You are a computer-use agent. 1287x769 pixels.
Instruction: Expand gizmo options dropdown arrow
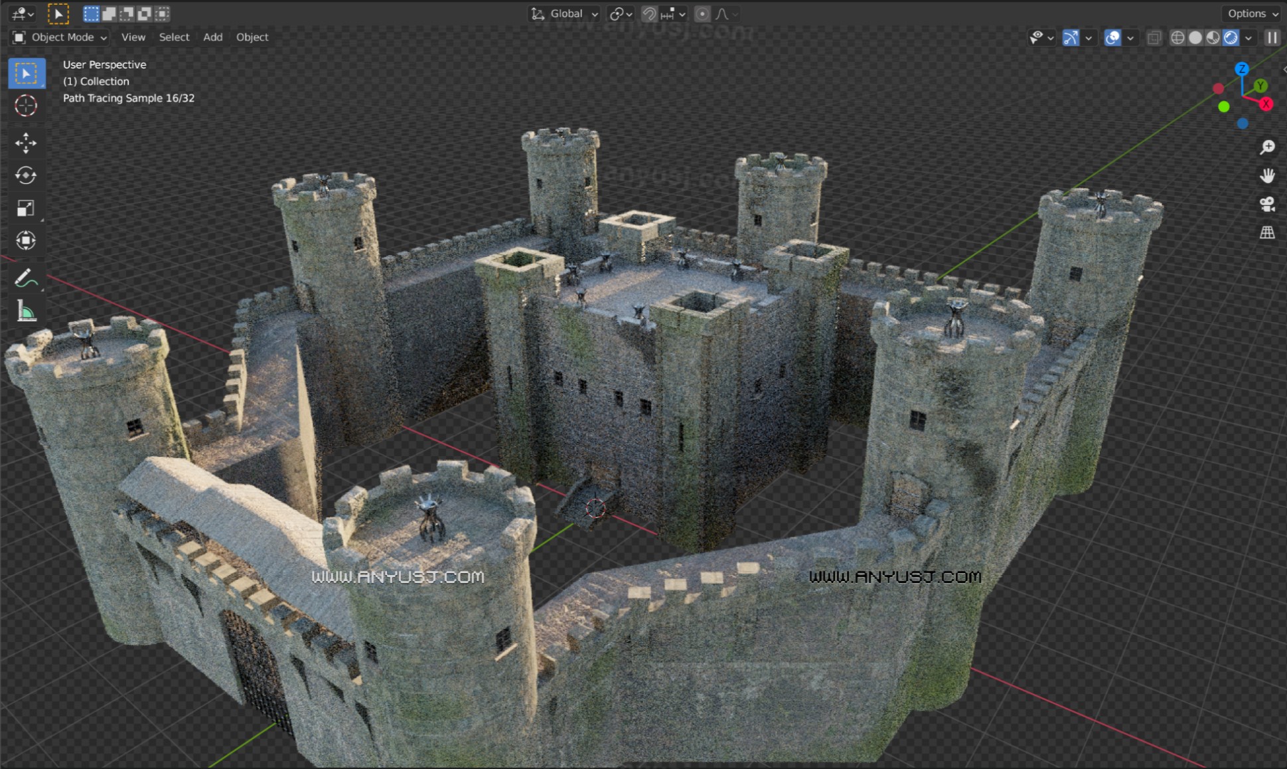(x=1089, y=39)
